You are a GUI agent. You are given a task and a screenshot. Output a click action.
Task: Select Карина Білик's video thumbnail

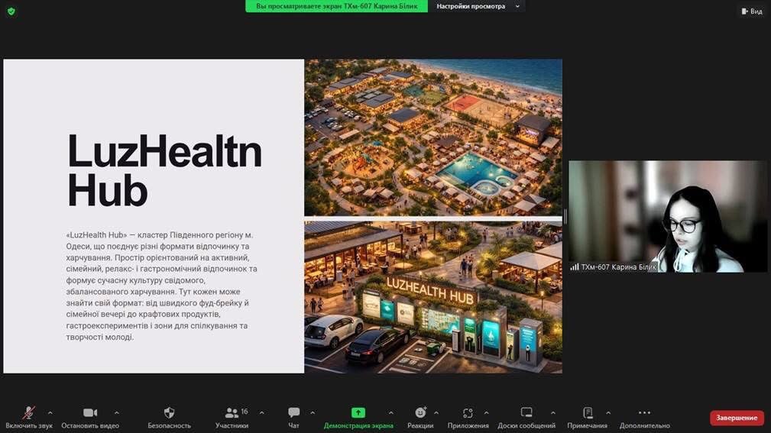point(667,216)
